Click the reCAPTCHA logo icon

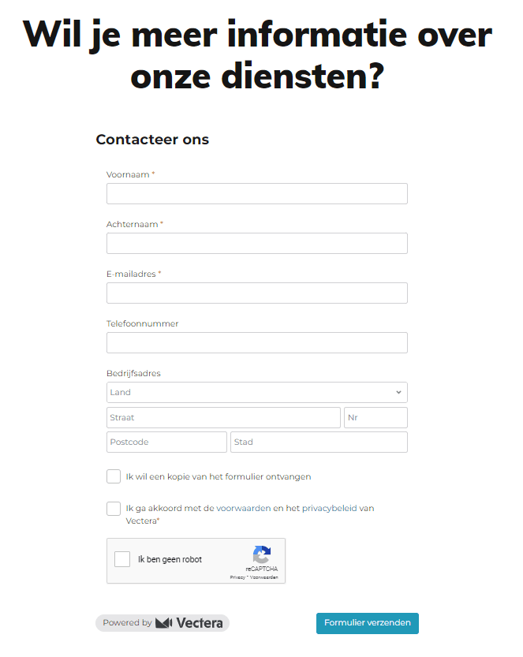click(261, 554)
